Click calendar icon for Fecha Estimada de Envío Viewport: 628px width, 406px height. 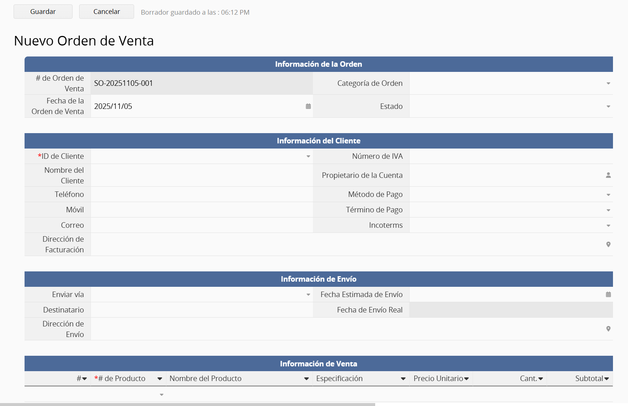[608, 295]
